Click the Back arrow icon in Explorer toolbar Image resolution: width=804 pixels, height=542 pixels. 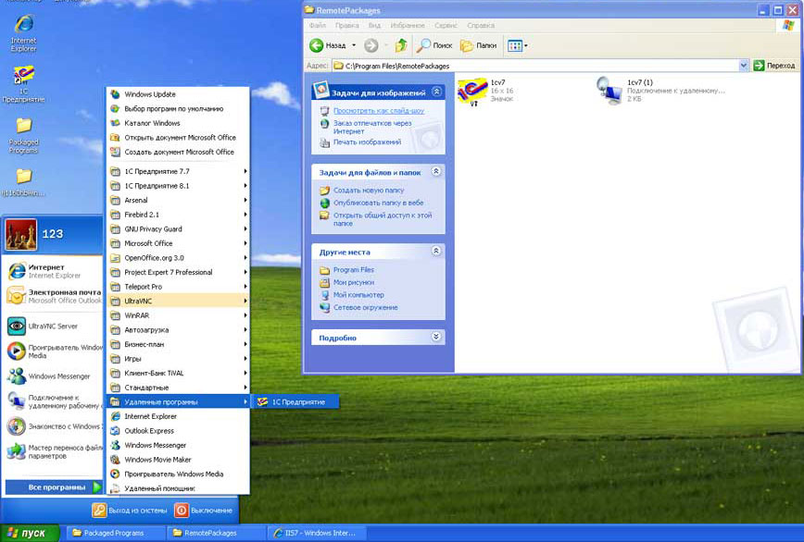coord(317,45)
